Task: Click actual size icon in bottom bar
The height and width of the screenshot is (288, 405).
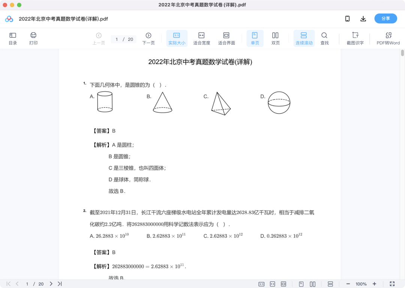Action: [261, 284]
